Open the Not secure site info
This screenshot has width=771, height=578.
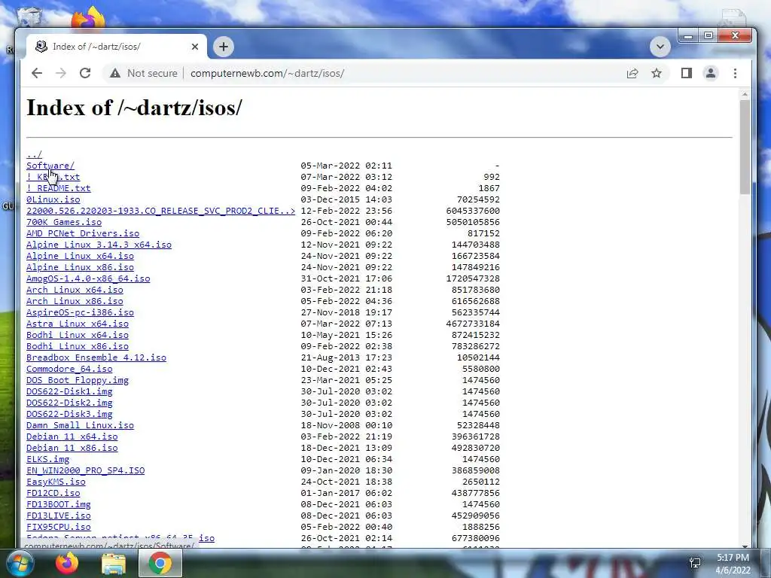[144, 73]
